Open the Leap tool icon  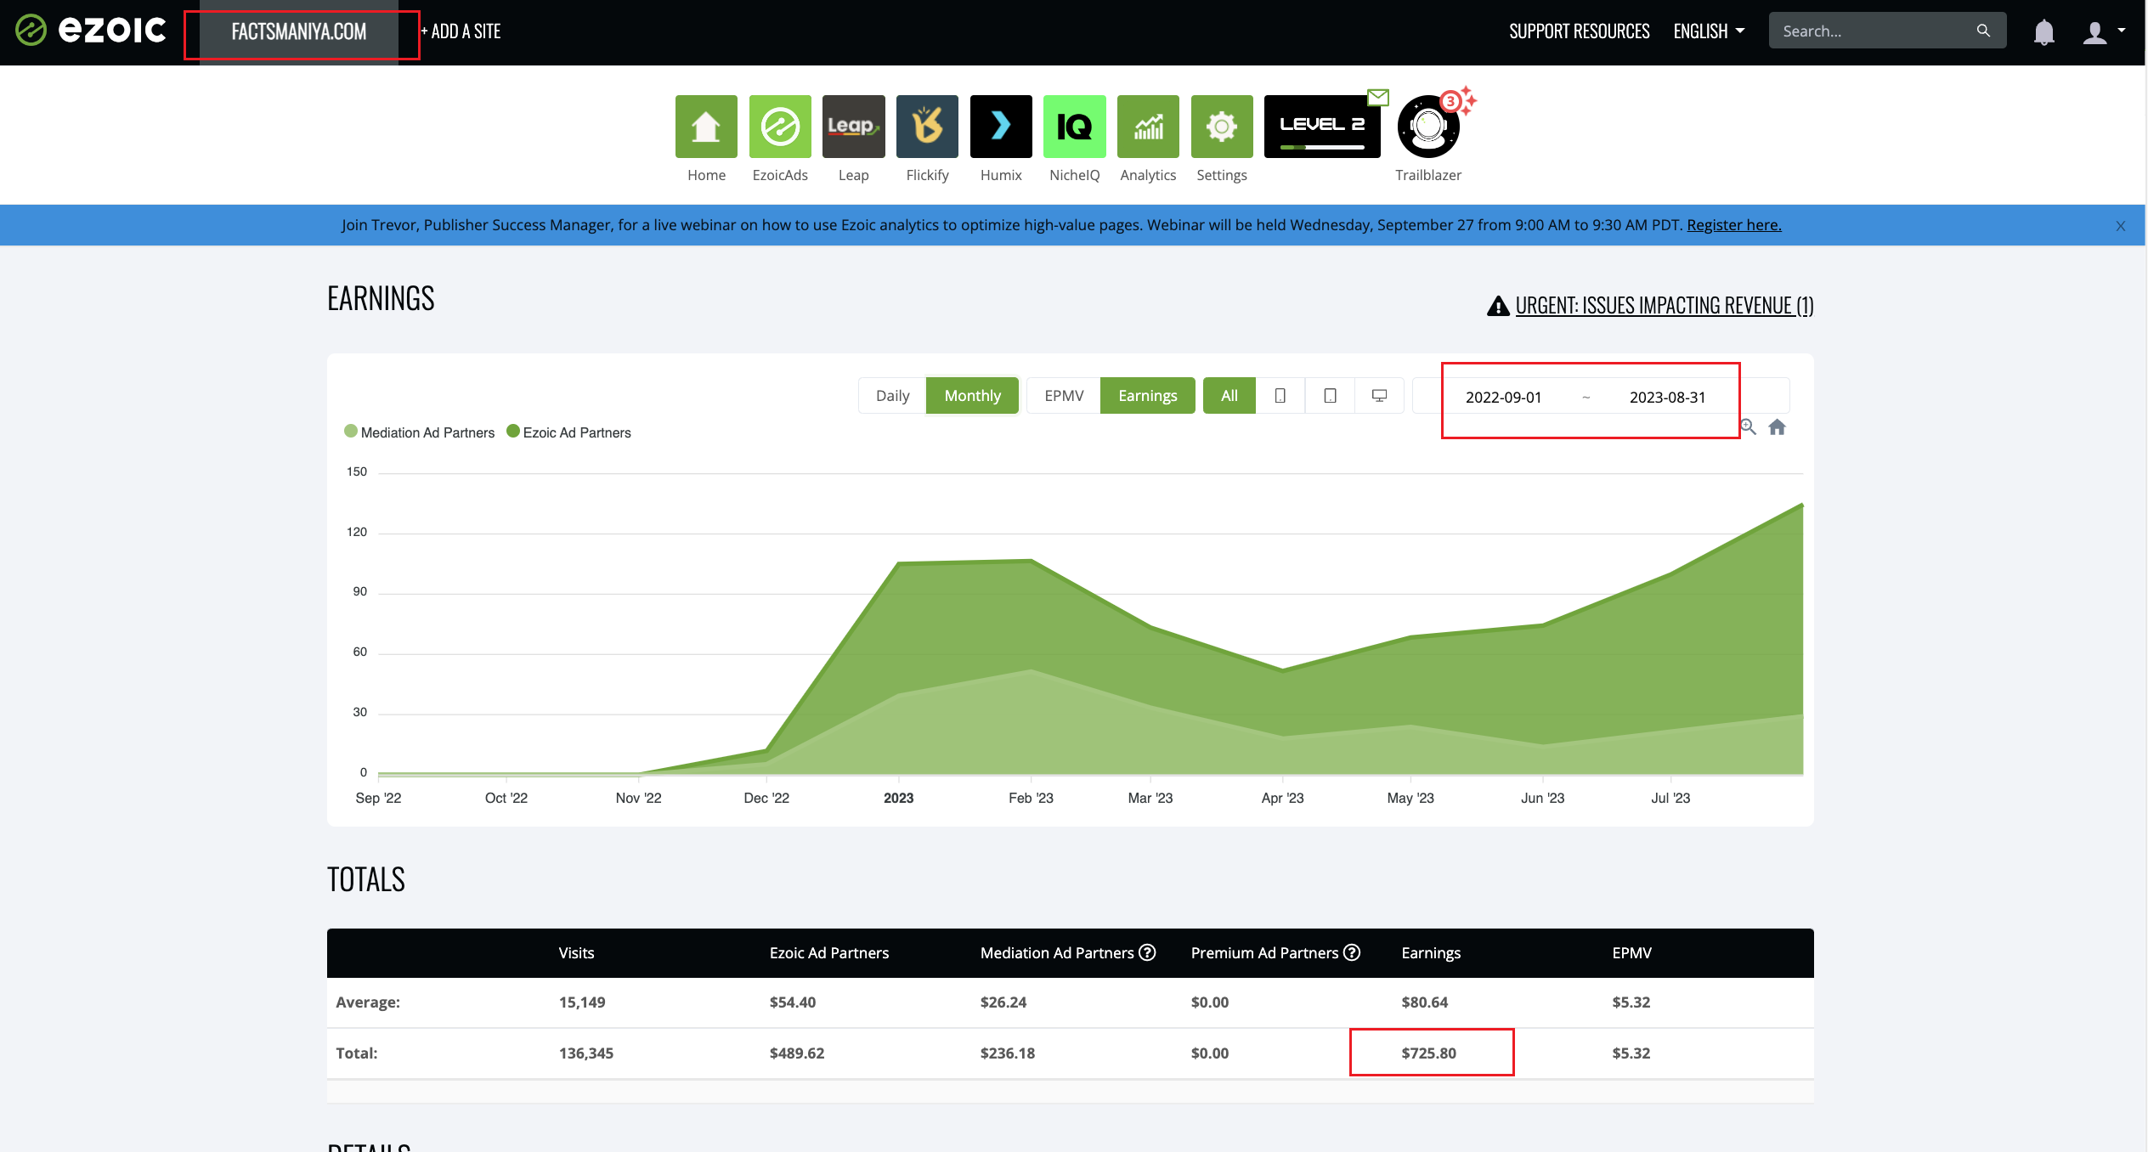pyautogui.click(x=853, y=127)
